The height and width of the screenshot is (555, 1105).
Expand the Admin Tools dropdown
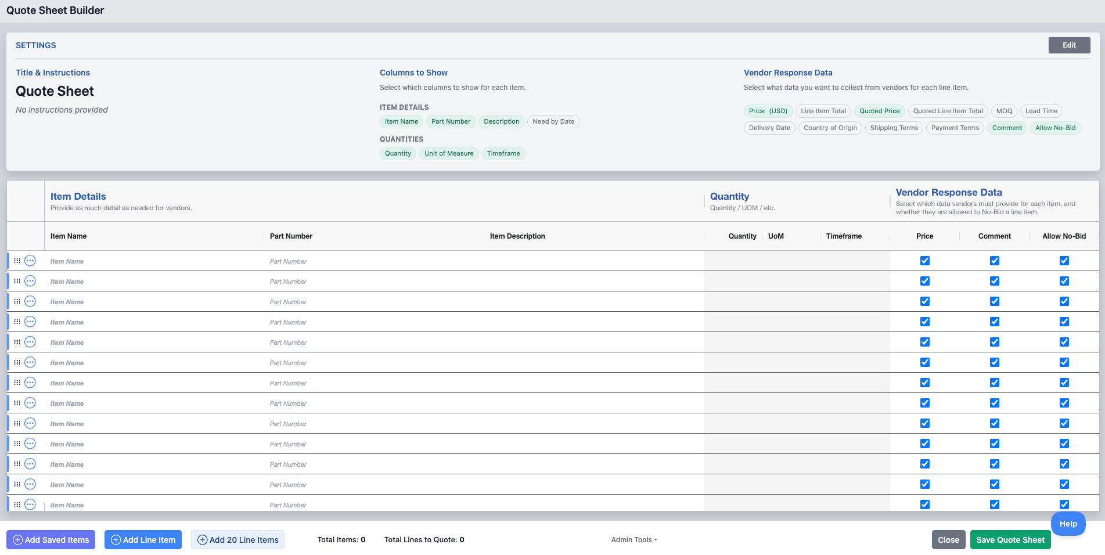634,540
